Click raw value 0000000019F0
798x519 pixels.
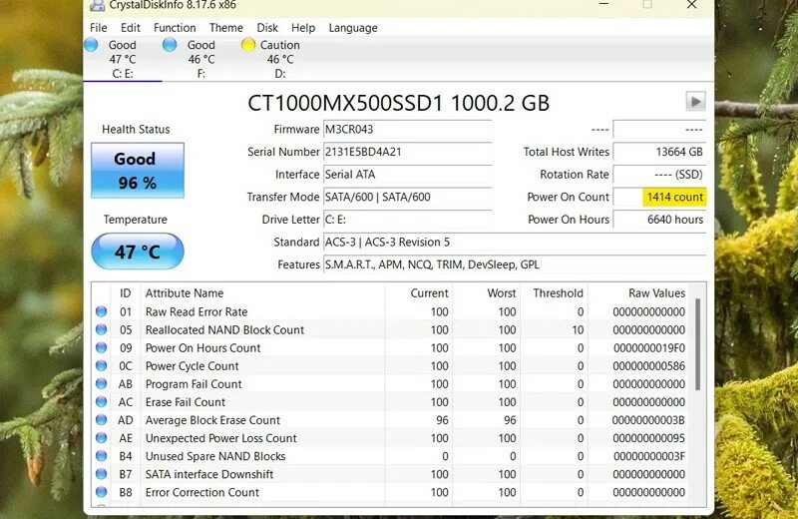pos(649,348)
